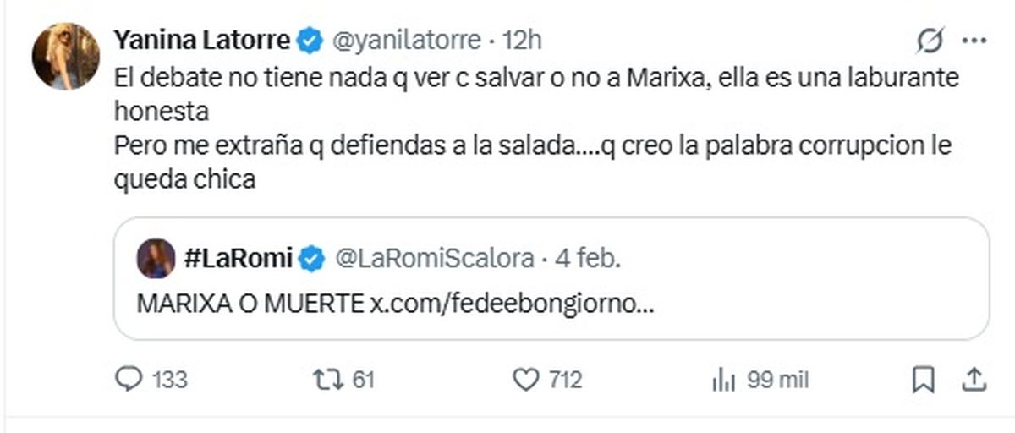Click the Grok slashed-circle icon

point(931,40)
